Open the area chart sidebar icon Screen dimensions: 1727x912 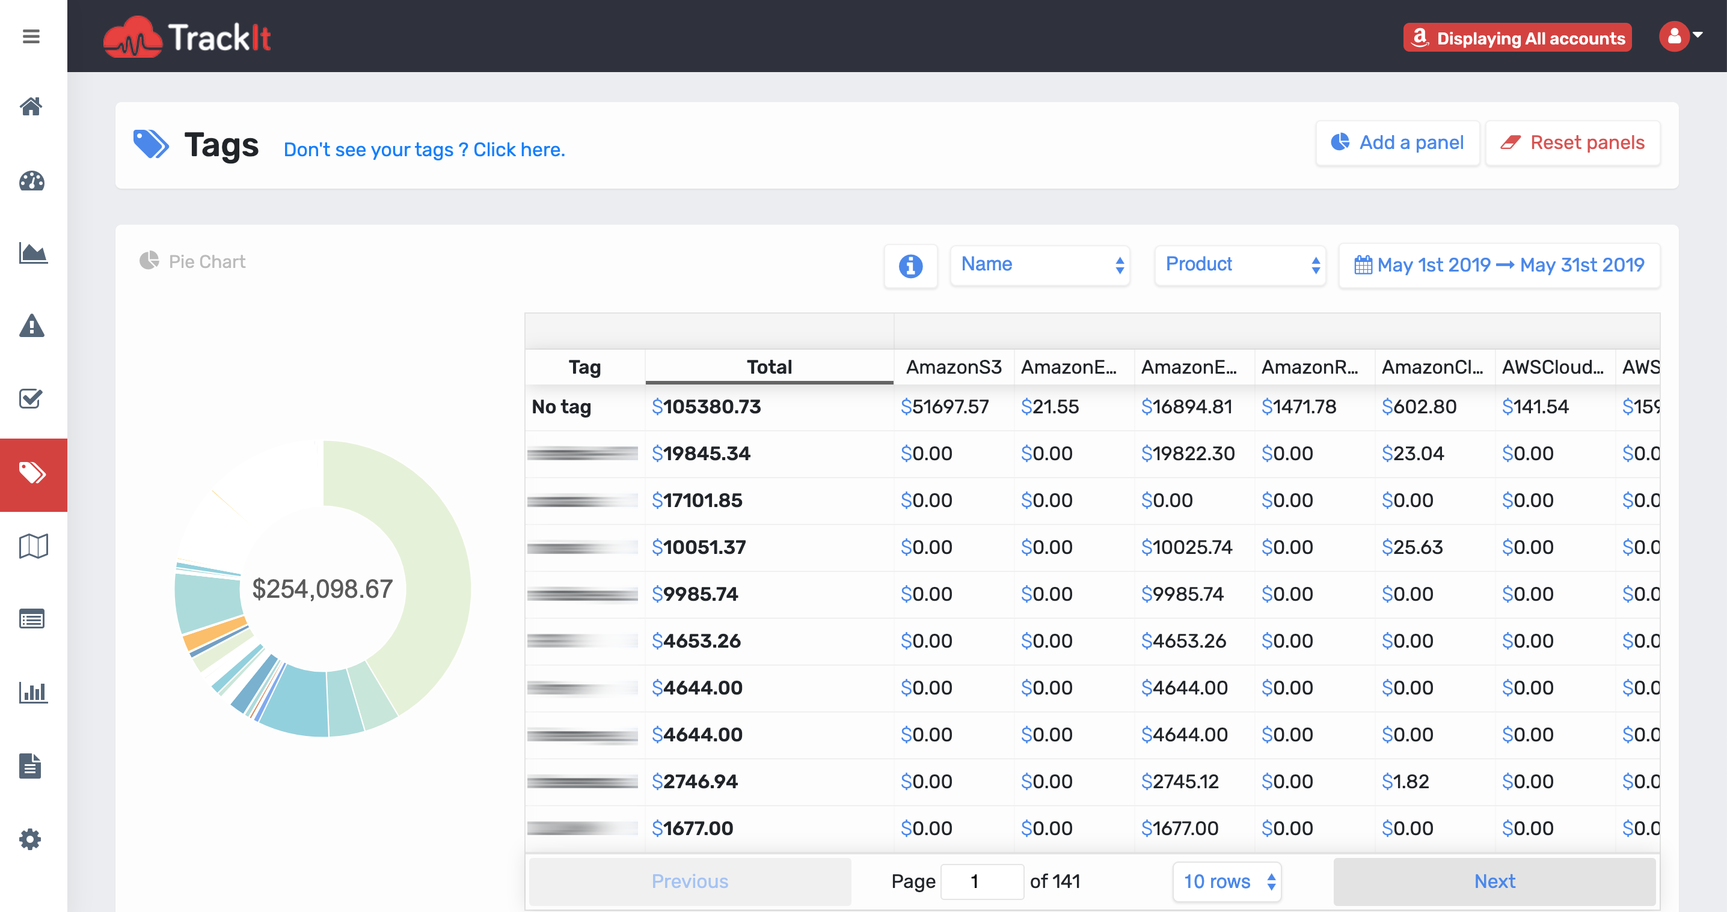click(x=32, y=253)
